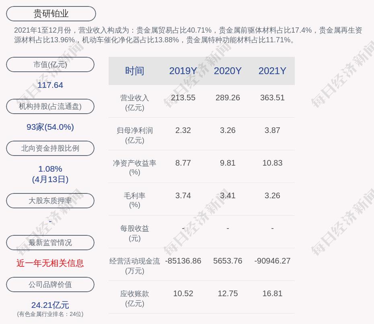Click the 公司品牌价值 label pill
Screen dimensions: 374x324
tap(50, 285)
